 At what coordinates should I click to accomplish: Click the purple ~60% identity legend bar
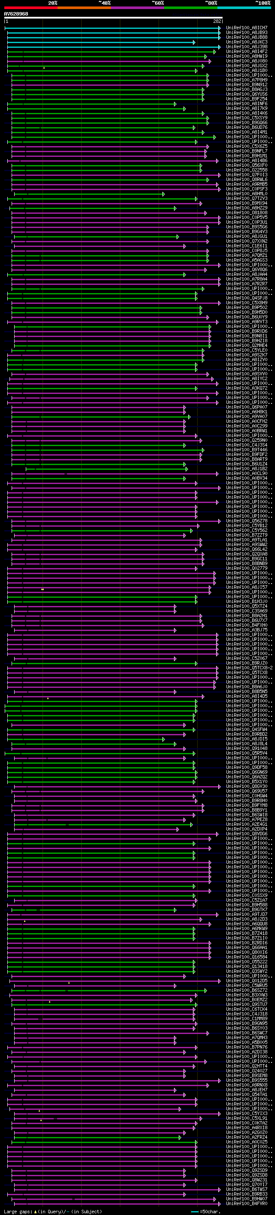coord(138,8)
